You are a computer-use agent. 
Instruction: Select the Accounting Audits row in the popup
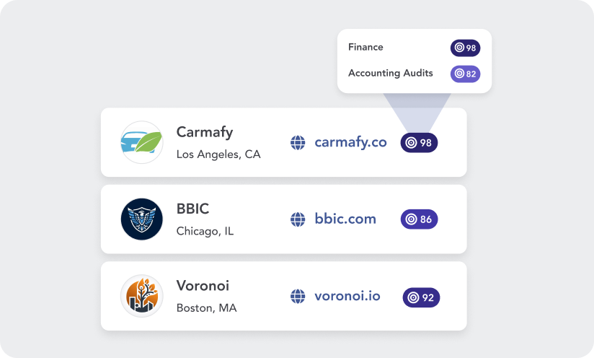click(x=391, y=74)
